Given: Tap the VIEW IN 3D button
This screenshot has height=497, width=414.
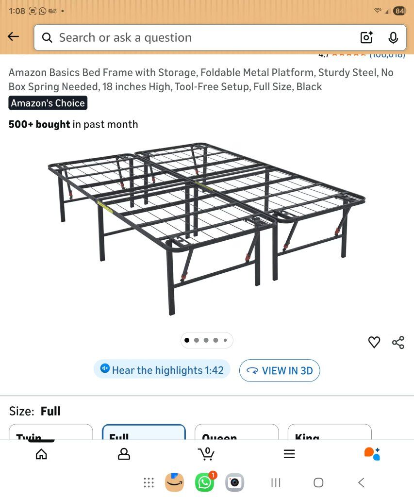Looking at the screenshot, I should click(280, 371).
